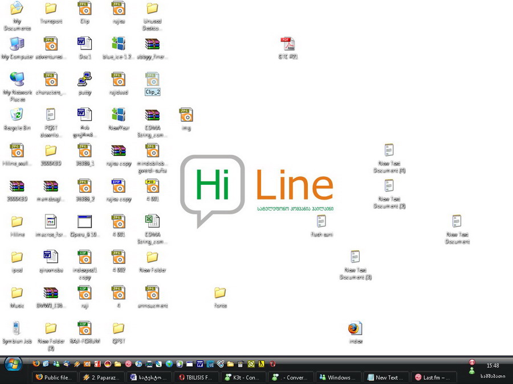Open the My Documents desktop icon
Viewport: 513px width, 384px height.
[17, 9]
